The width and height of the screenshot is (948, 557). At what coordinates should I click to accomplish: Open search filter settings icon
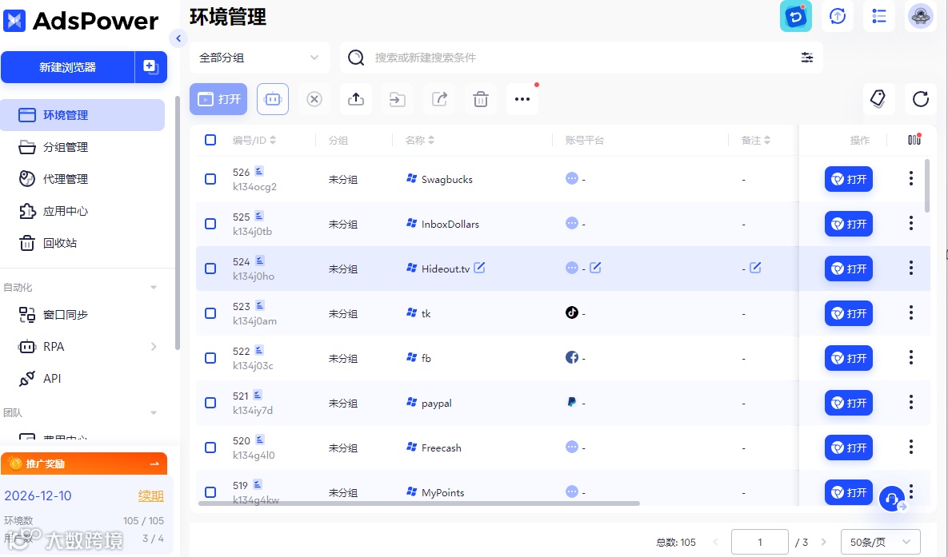tap(807, 58)
